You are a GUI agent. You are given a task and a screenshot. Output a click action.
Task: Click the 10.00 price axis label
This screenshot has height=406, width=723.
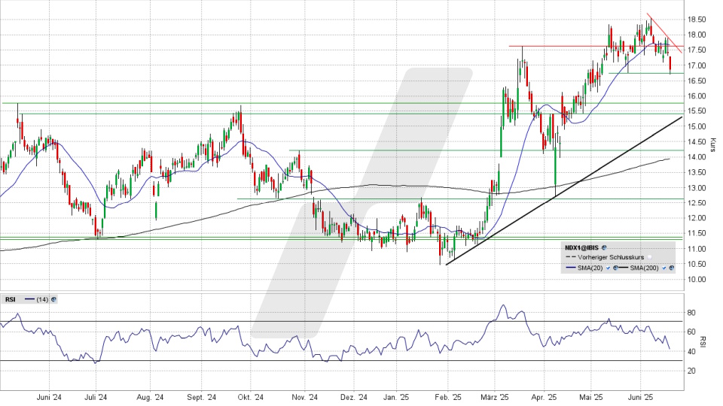[696, 280]
